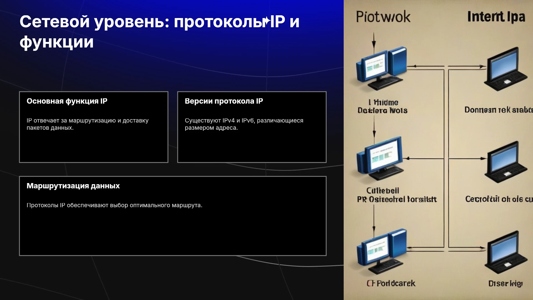Click the 'Маршрутизация данных' heading
The height and width of the screenshot is (300, 533).
tap(73, 186)
